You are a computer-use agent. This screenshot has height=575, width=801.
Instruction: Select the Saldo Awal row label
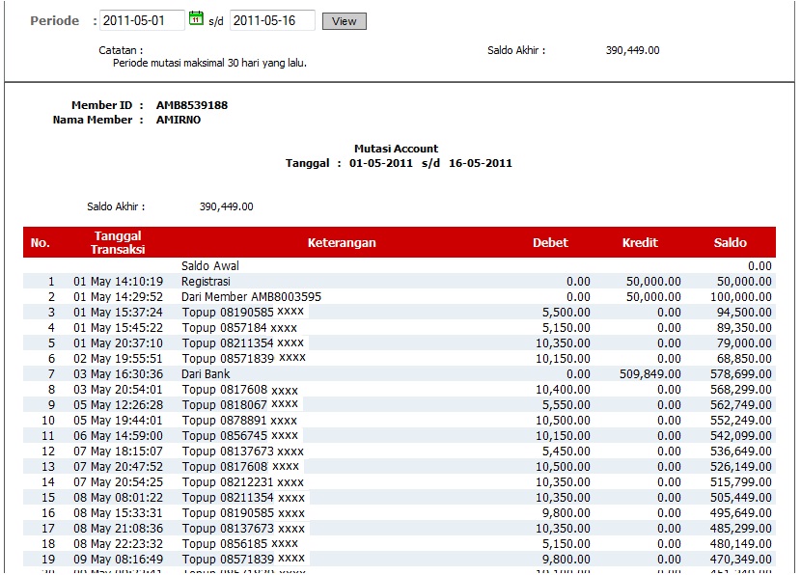[x=210, y=265]
